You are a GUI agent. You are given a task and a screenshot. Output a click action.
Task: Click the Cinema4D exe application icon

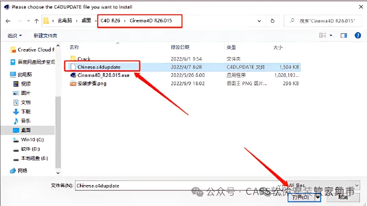click(x=73, y=75)
